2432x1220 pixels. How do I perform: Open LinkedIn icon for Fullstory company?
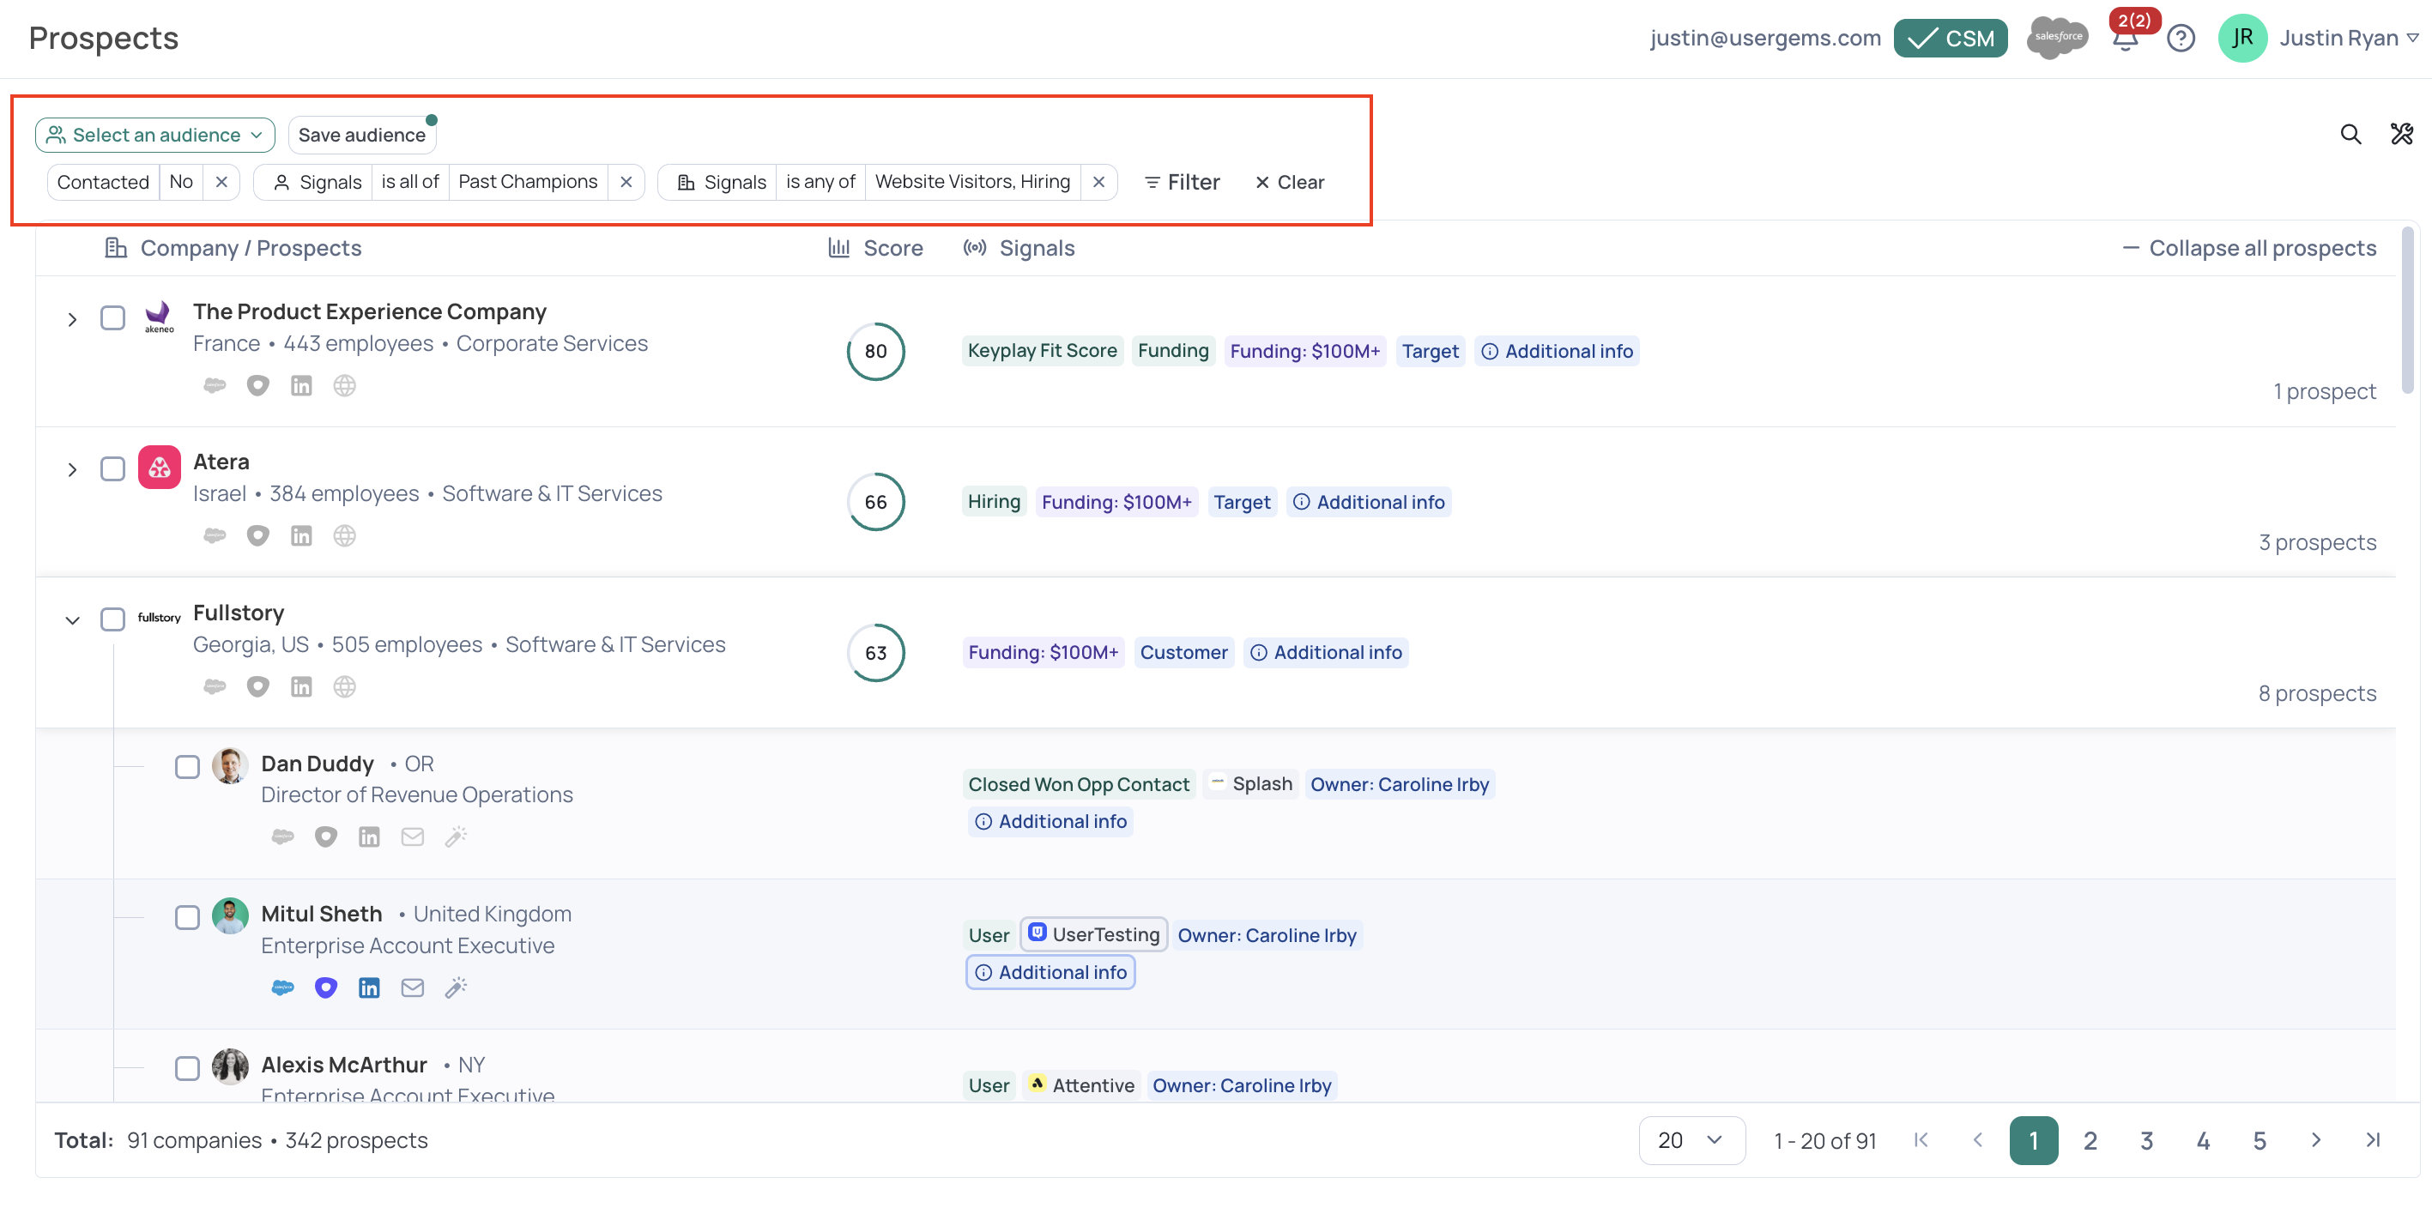pos(301,686)
